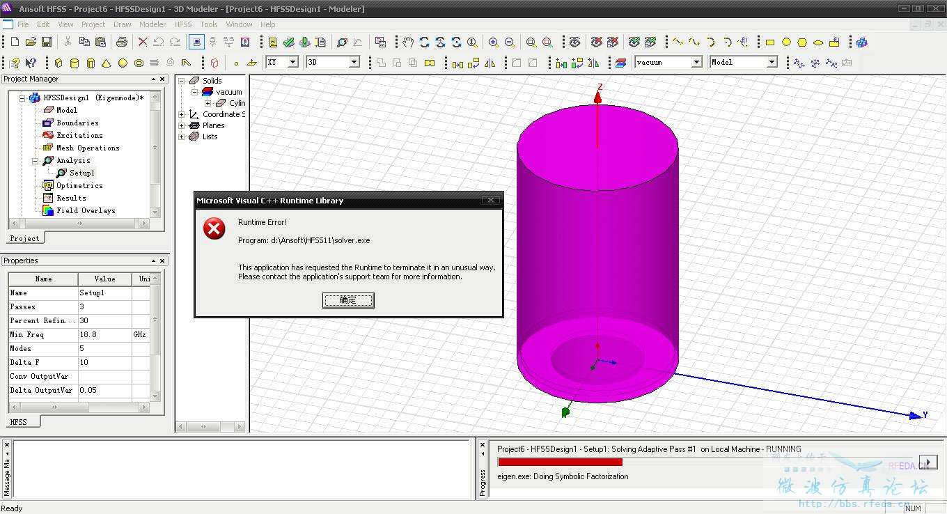Expand the Coordinate Systems node

(x=182, y=114)
